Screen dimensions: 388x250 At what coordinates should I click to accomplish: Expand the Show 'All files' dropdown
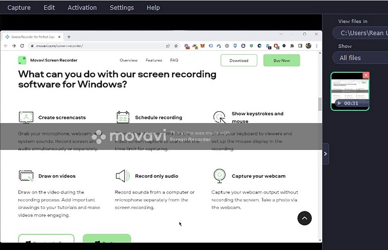(360, 58)
